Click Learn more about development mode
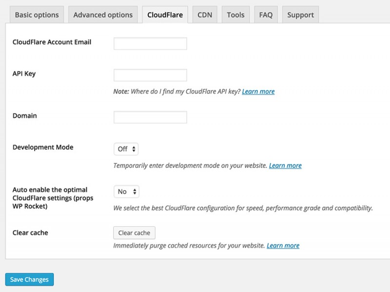This screenshot has width=390, height=292. pyautogui.click(x=285, y=165)
